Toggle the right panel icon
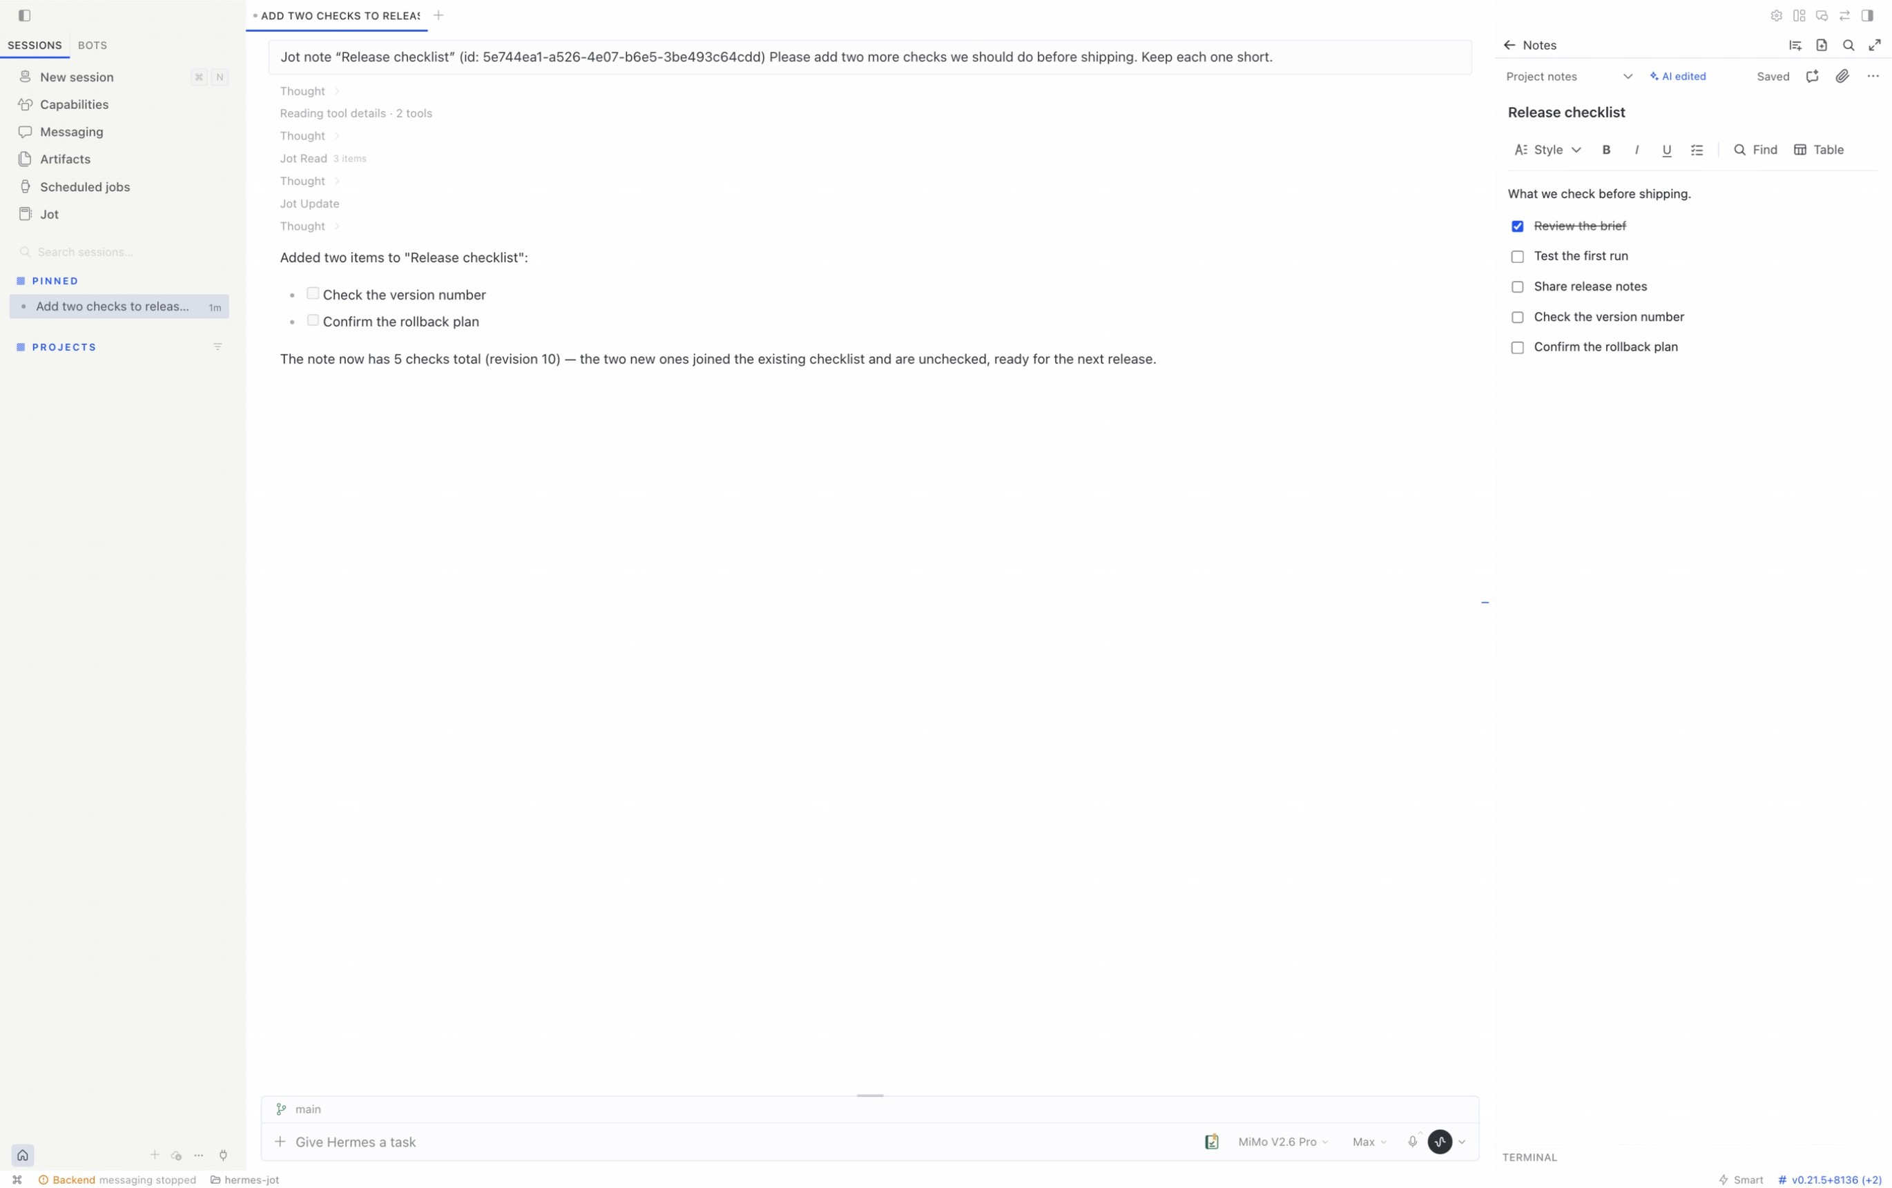Image resolution: width=1892 pixels, height=1188 pixels. click(1868, 15)
